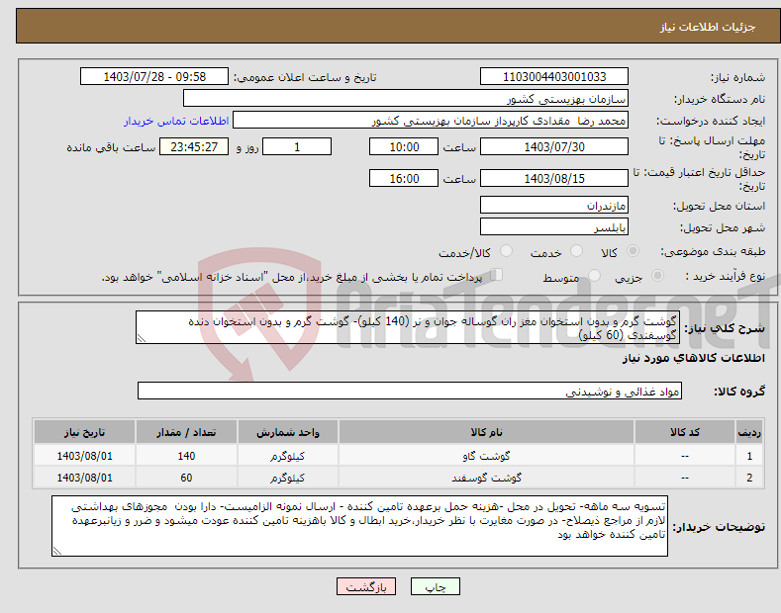Click the date 1403/08/01 in row 2
The image size is (781, 613).
(x=84, y=478)
